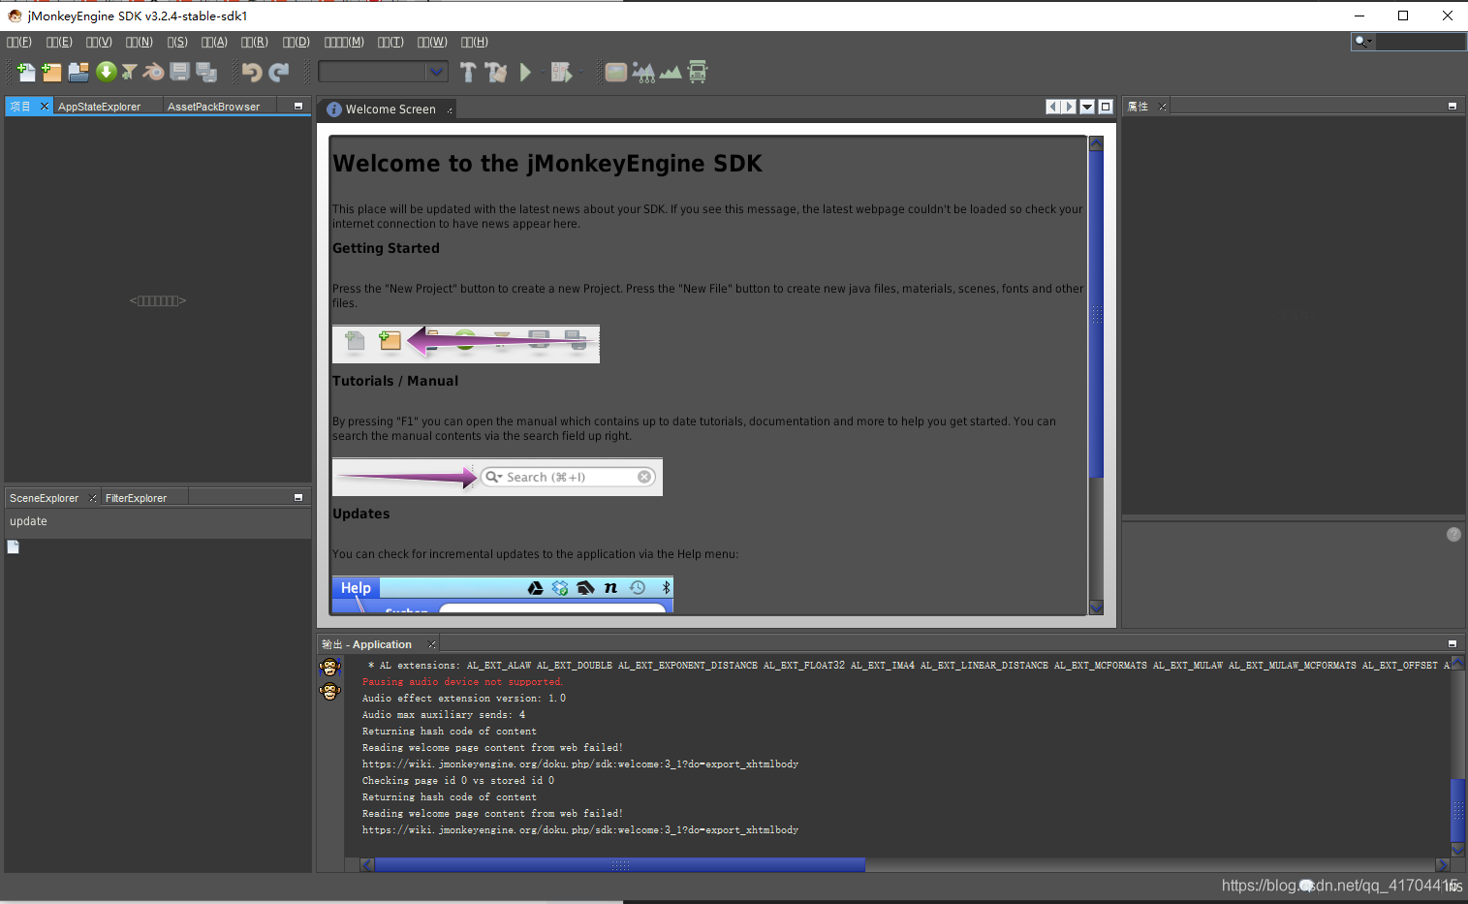Click the New Project toolbar icon
This screenshot has width=1468, height=904.
click(x=51, y=72)
